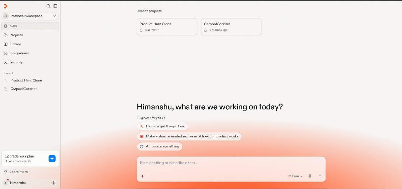Open recent Product Hunt Clone in sidebar
This screenshot has width=402, height=189.
click(x=30, y=80)
